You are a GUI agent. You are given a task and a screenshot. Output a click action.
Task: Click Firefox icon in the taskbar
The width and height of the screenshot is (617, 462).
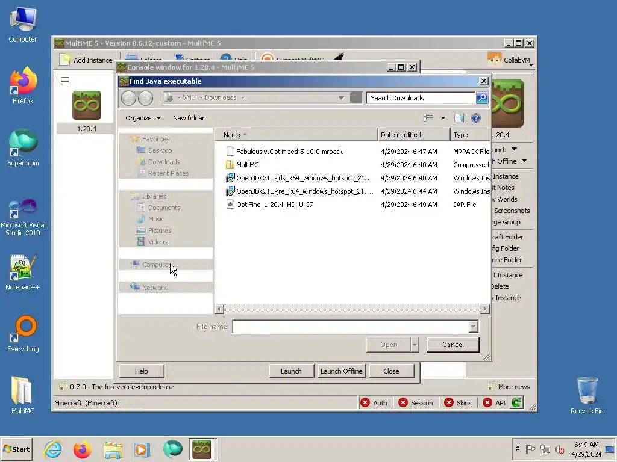coord(82,449)
